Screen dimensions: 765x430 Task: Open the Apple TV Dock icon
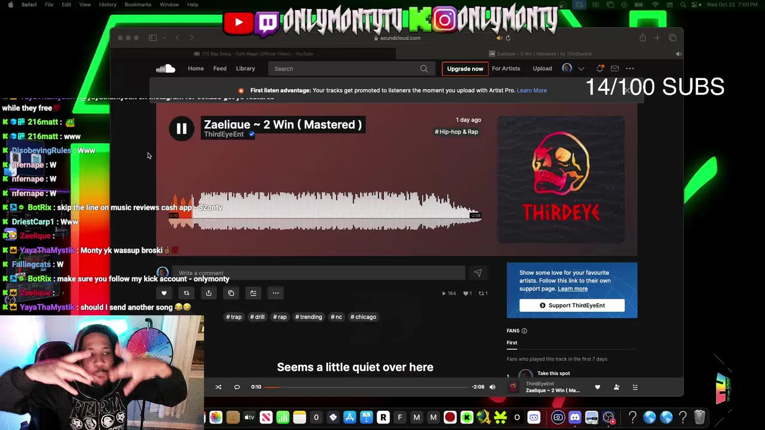coord(249,417)
